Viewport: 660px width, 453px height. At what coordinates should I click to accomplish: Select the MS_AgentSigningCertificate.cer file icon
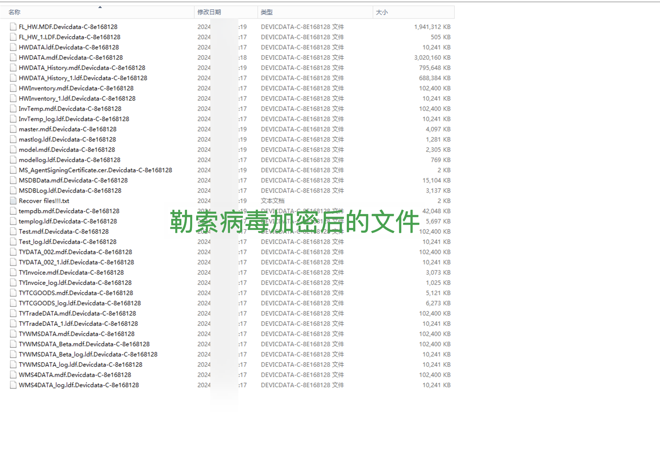pyautogui.click(x=13, y=170)
